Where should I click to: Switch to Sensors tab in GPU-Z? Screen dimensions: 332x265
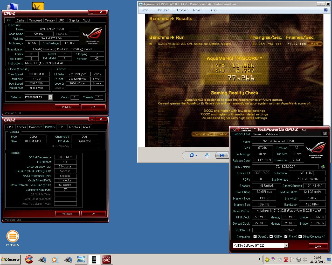click(258, 134)
